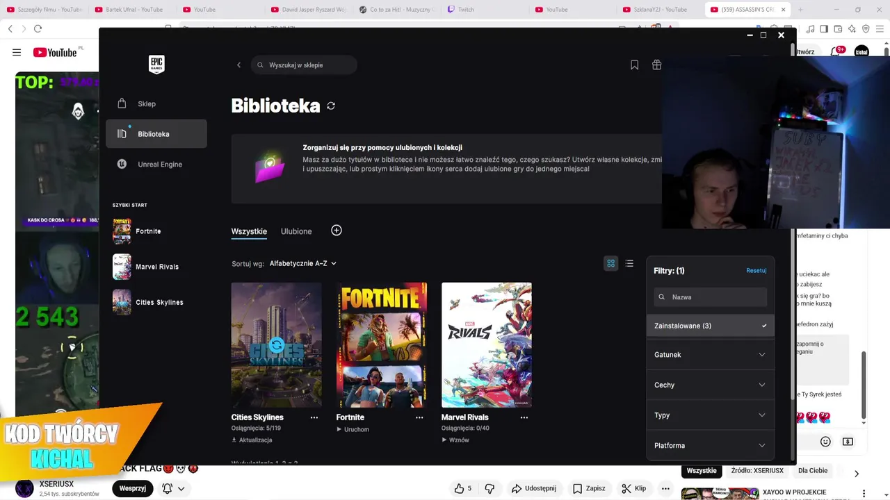890x500 pixels.
Task: Select Biblioteka in the sidebar
Action: click(156, 133)
